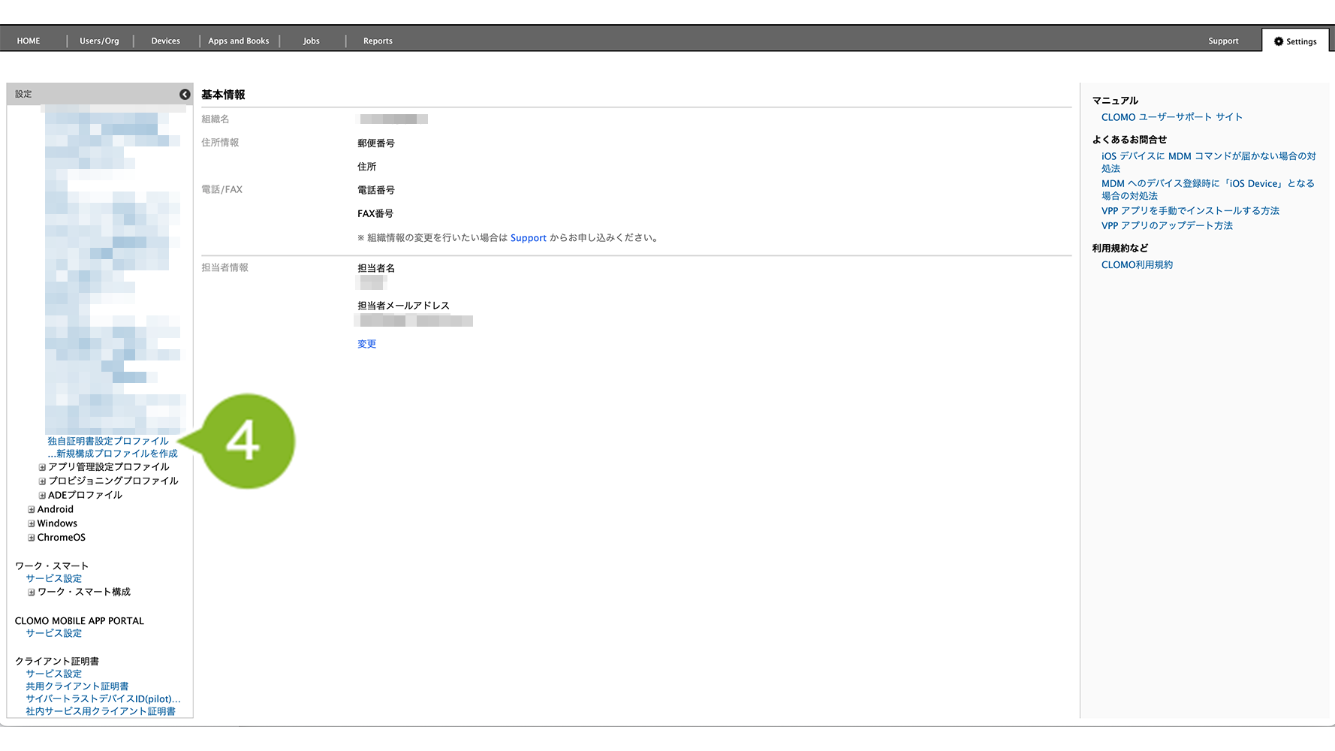Expand the アプリ管理設定プロファイル tree node

pos(43,467)
